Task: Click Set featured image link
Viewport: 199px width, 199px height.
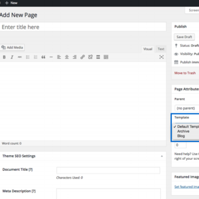Action: 187,187
